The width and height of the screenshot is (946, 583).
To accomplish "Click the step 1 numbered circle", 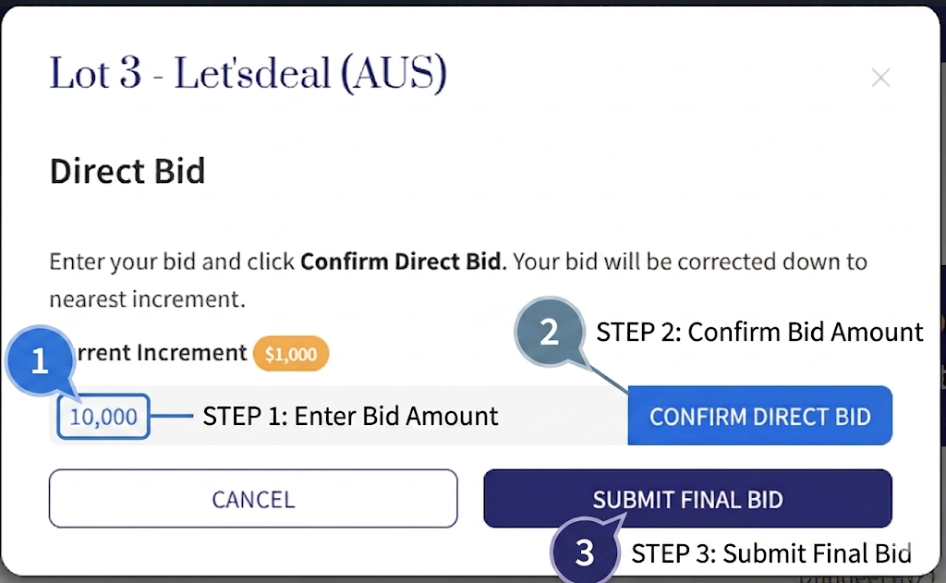I will 39,361.
